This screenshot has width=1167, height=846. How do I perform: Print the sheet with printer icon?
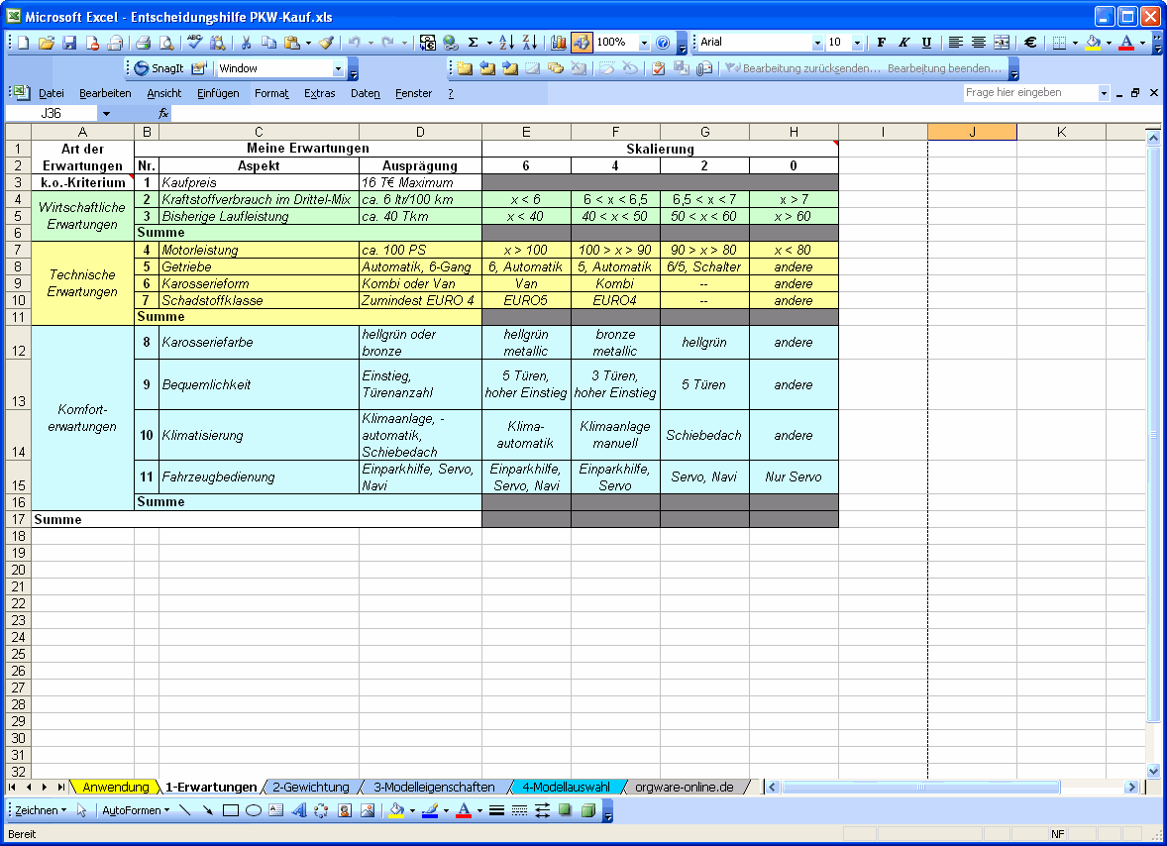(x=144, y=43)
